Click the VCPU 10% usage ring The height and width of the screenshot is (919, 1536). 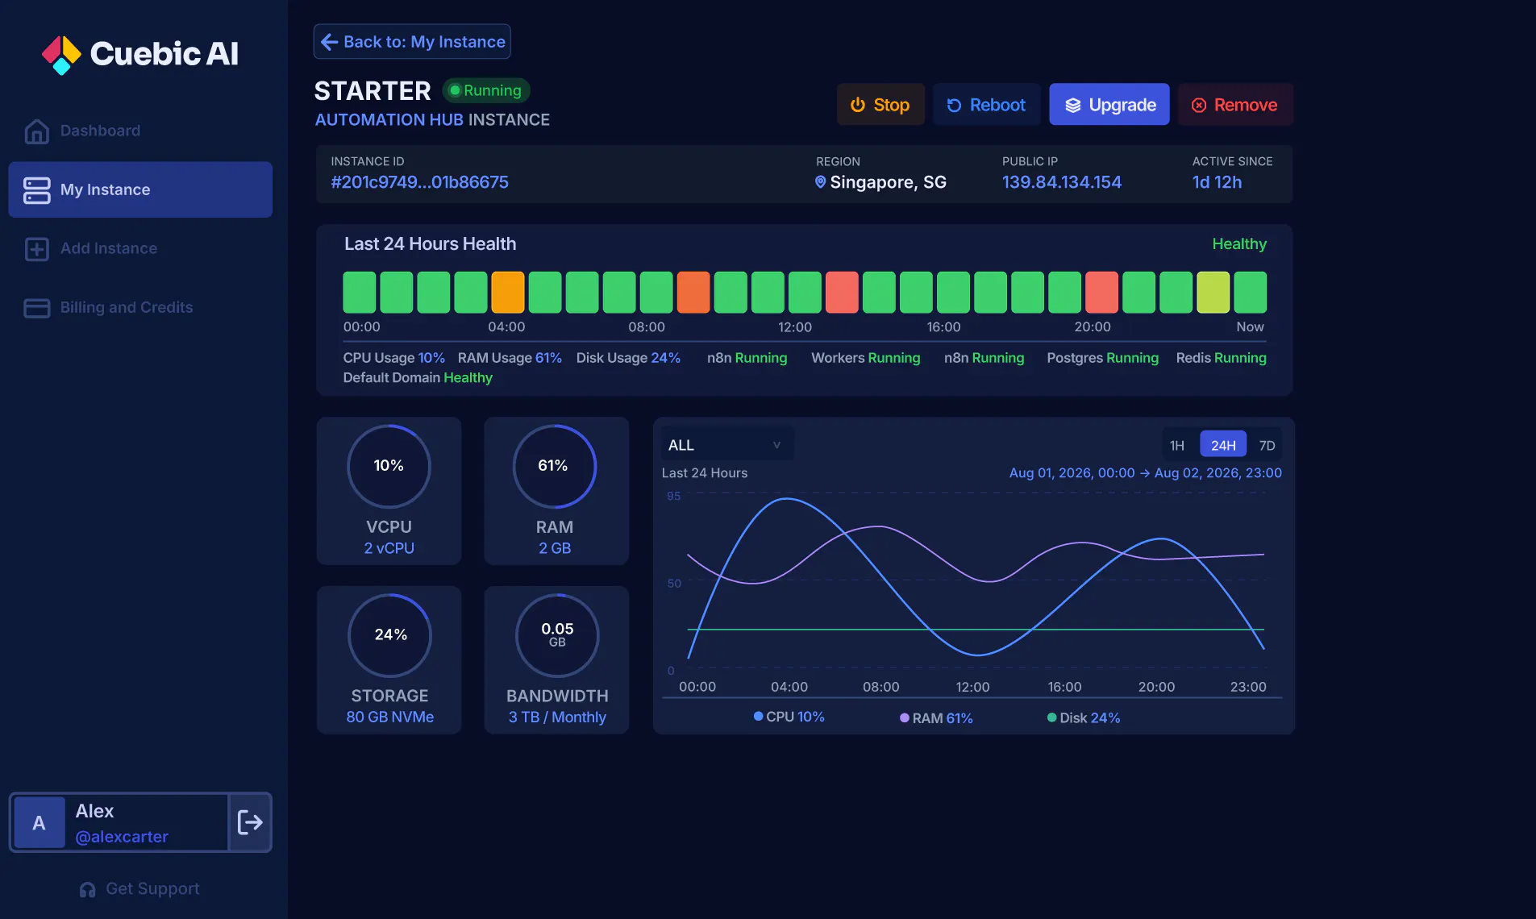point(389,466)
